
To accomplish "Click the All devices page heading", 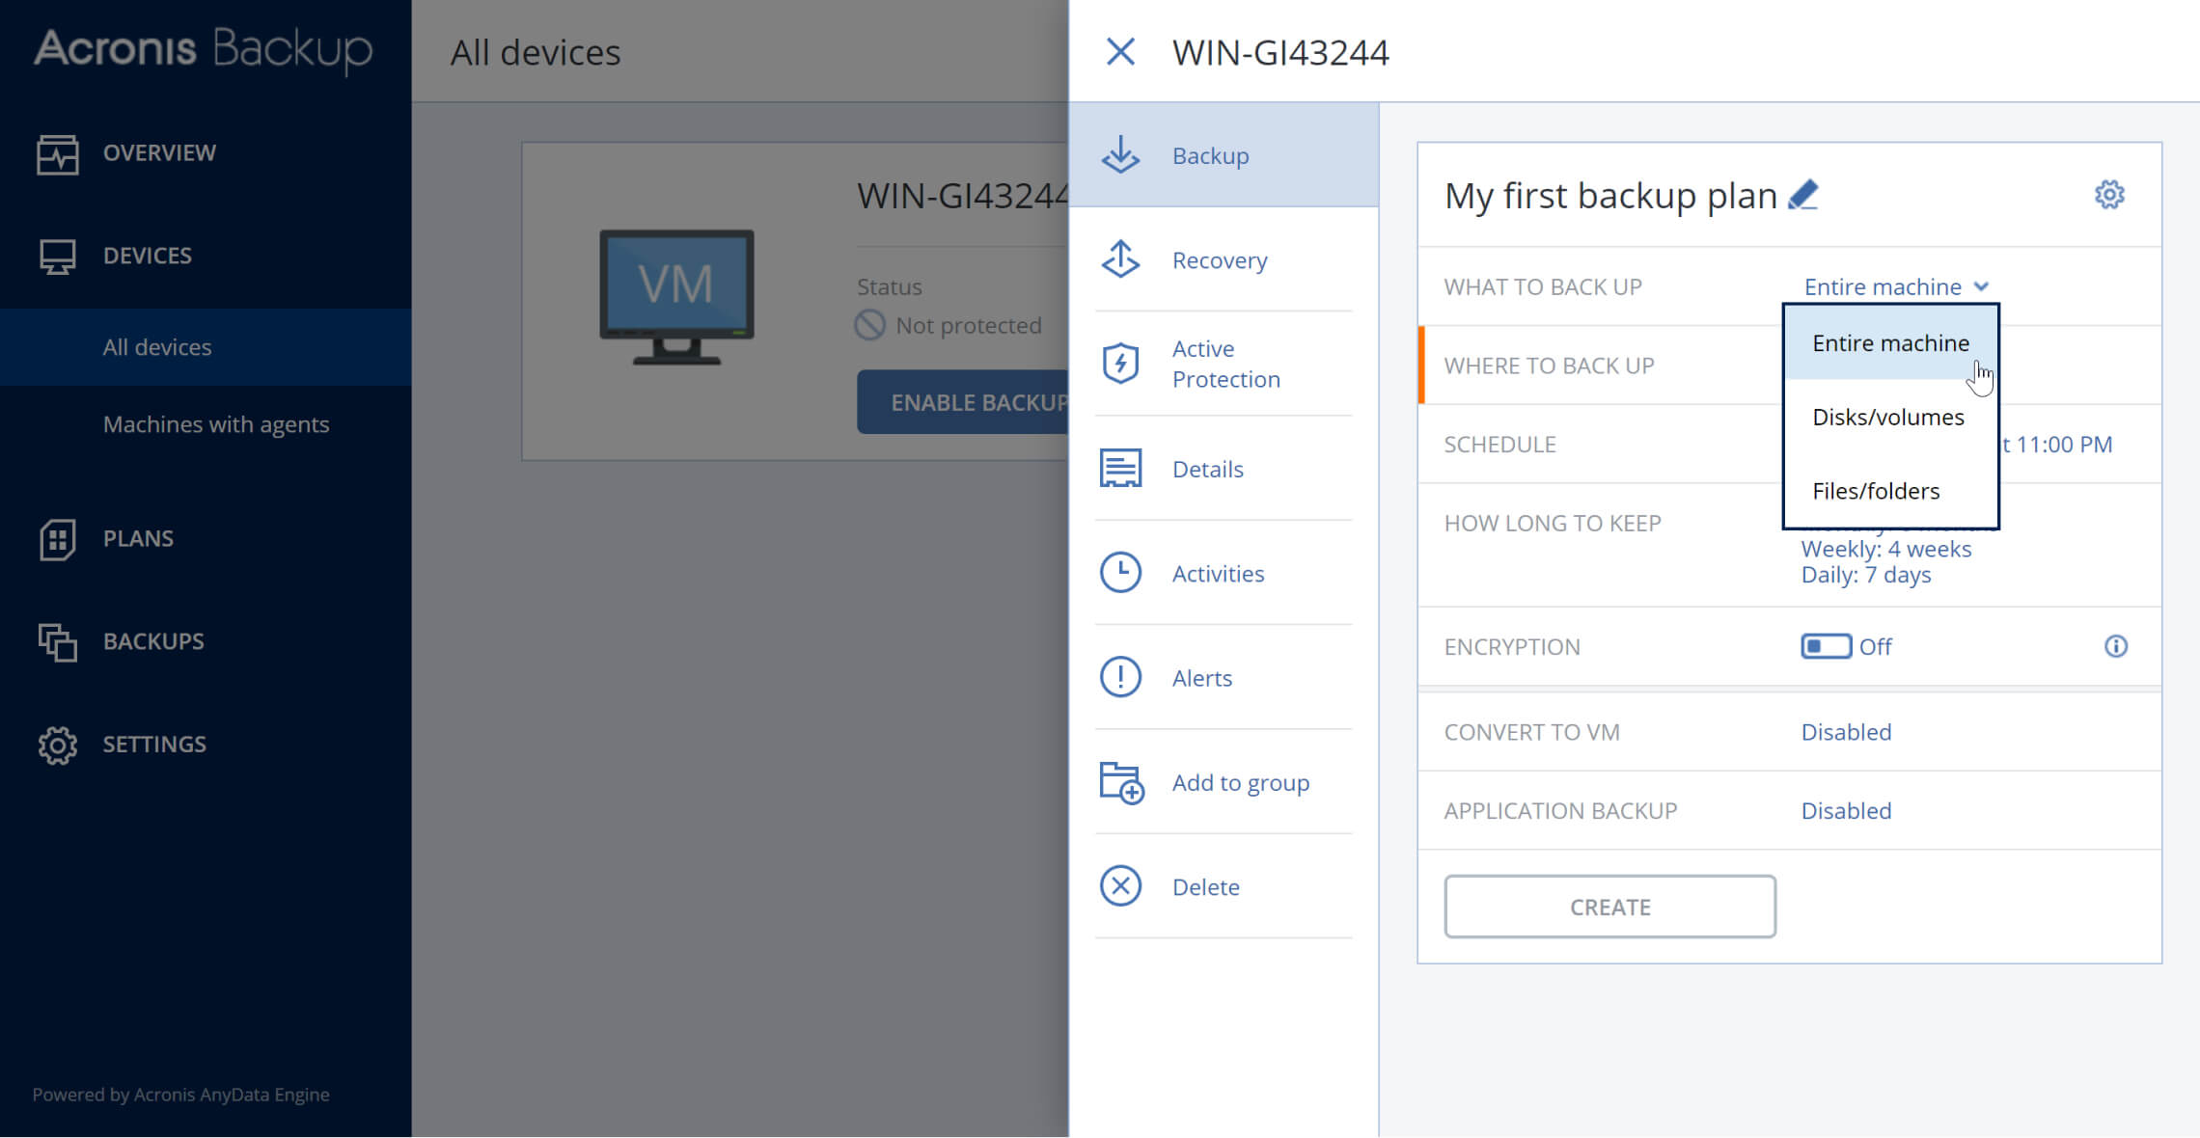I will [x=536, y=53].
